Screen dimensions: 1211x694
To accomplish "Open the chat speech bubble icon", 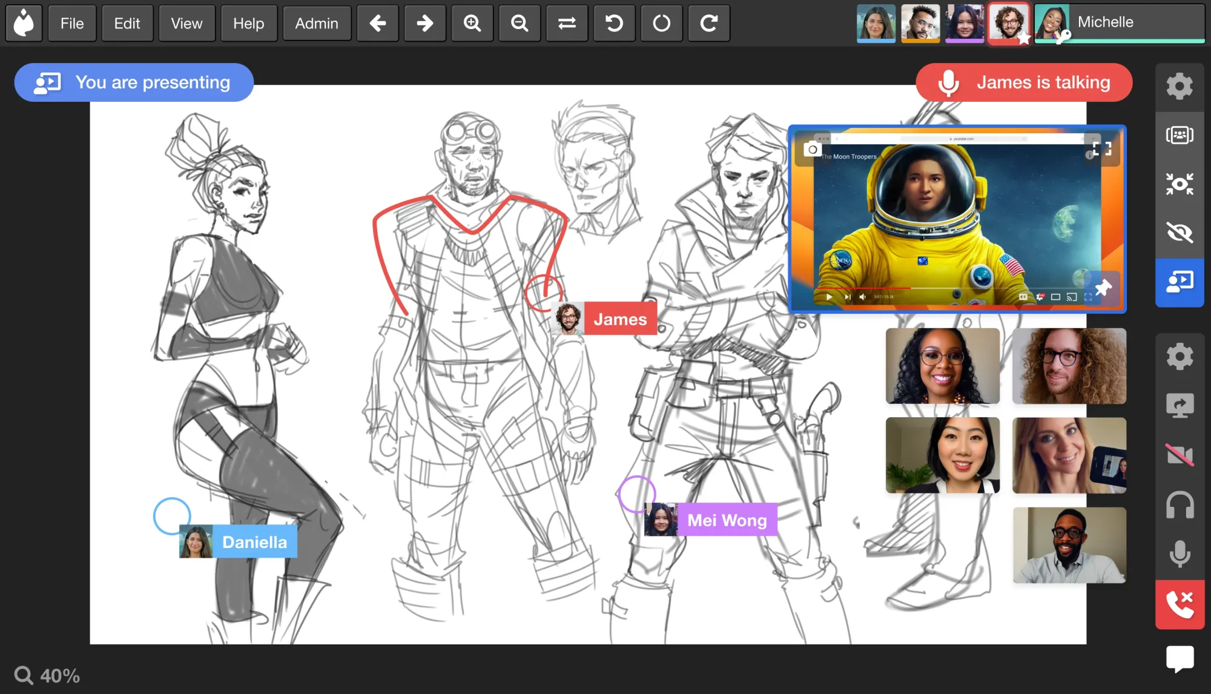I will click(1180, 658).
